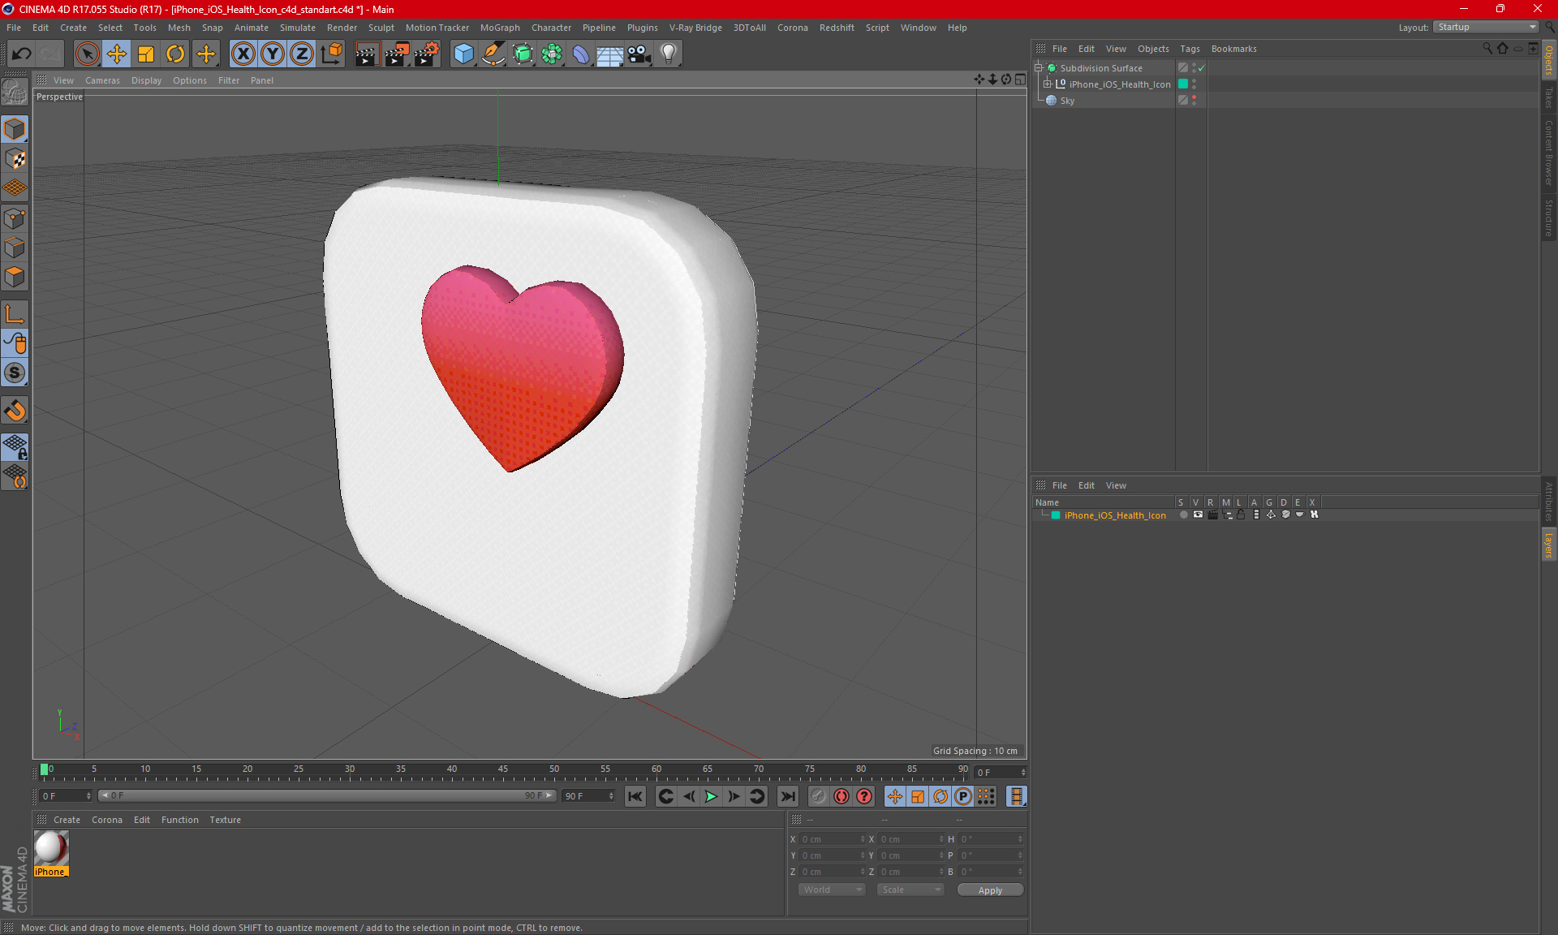This screenshot has width=1558, height=935.
Task: Click Record Active Objects button
Action: click(x=818, y=796)
